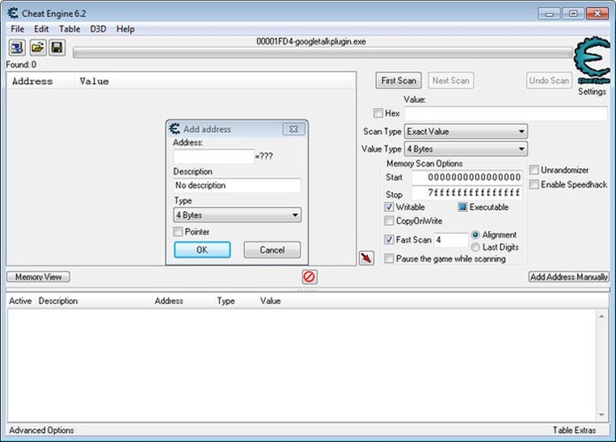The height and width of the screenshot is (442, 616).
Task: Save the cheat table via floppy disk icon
Action: [57, 47]
